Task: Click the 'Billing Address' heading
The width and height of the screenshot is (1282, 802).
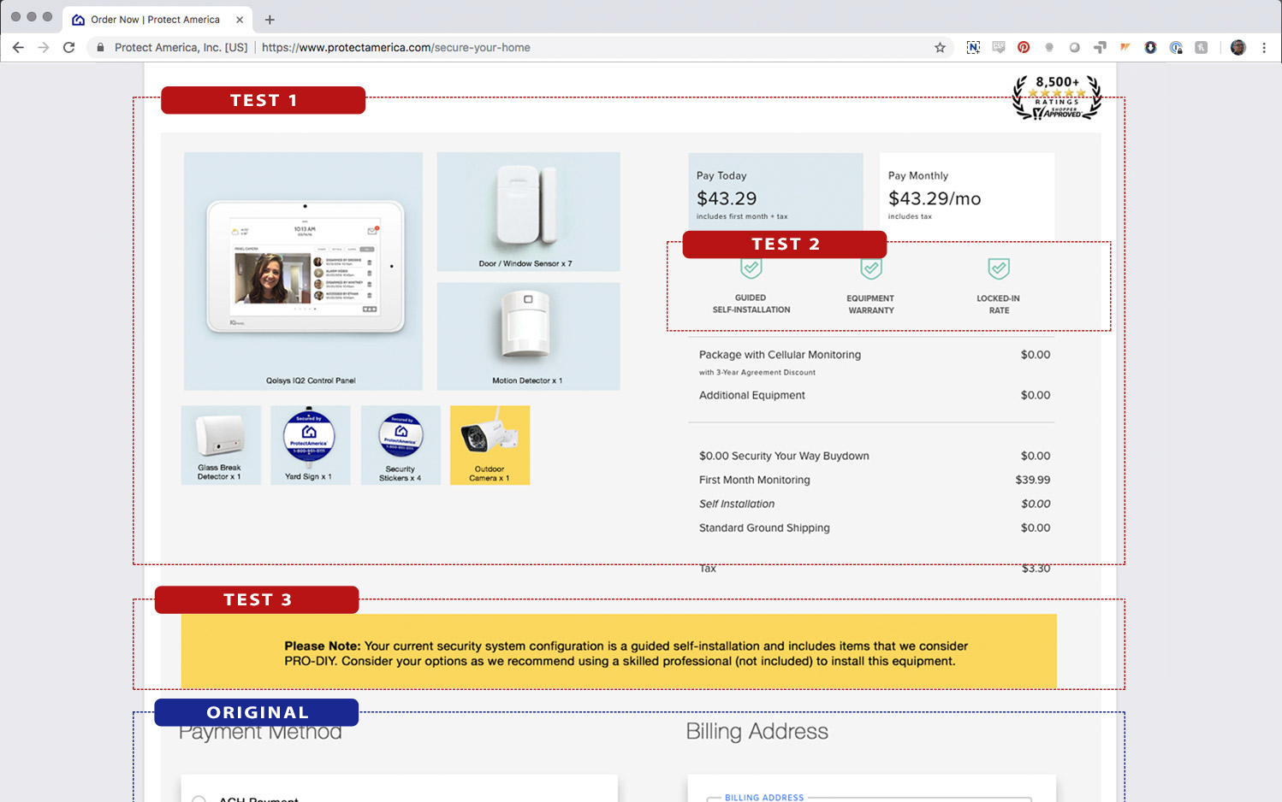Action: coord(757,732)
